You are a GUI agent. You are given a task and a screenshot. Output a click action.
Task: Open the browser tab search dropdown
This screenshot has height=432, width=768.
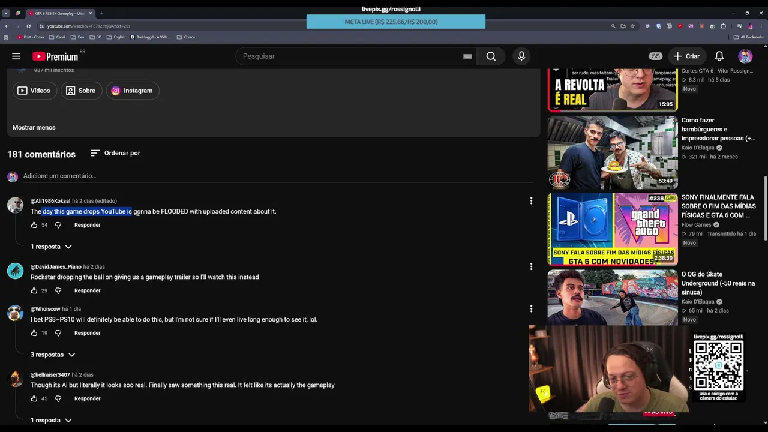(x=6, y=13)
